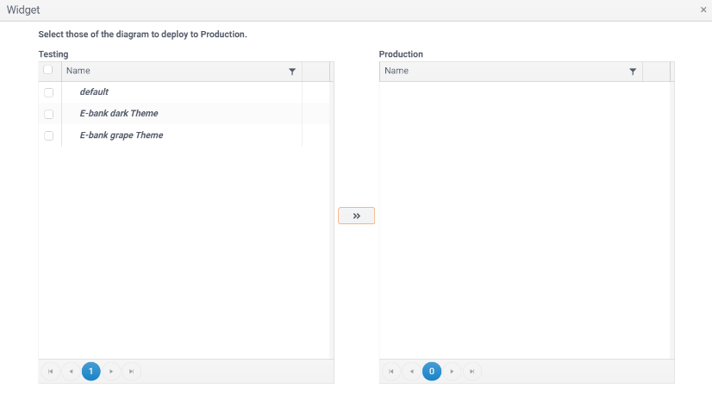The height and width of the screenshot is (401, 712).
Task: Select the E-bank grape Theme checkbox
Action: (49, 135)
